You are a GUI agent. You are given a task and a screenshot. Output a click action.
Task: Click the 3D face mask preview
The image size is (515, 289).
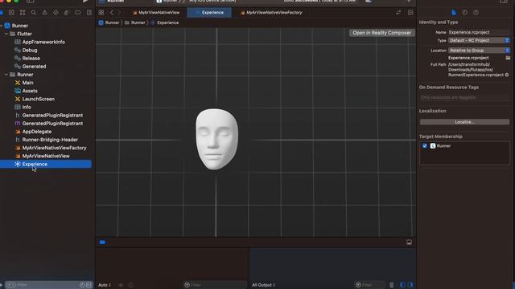click(216, 139)
